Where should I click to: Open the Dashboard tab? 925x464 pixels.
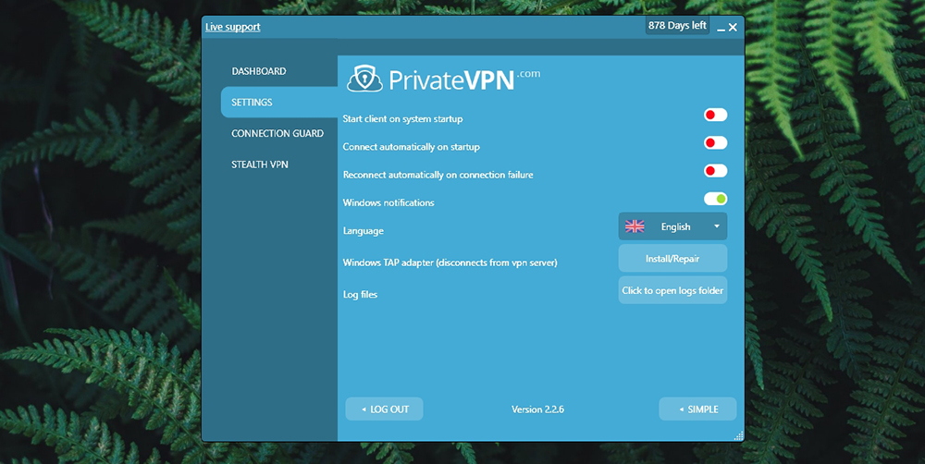pyautogui.click(x=259, y=71)
